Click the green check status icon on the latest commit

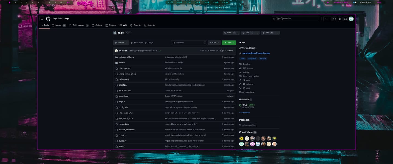160,51
